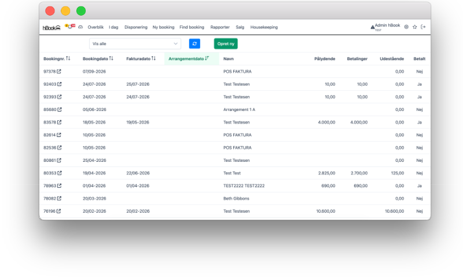
Task: Open the I dag menu item
Action: [113, 27]
